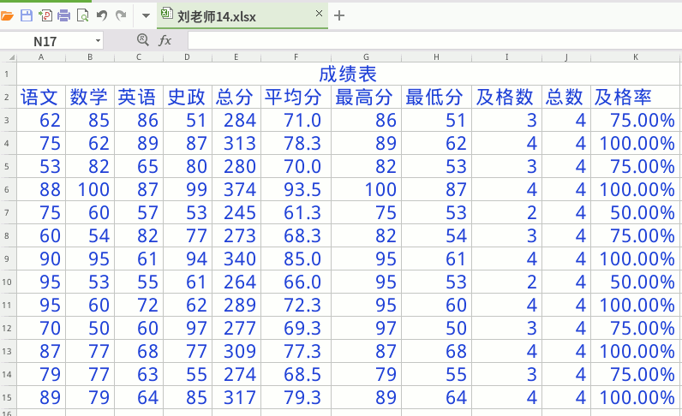Click the N17 Name Box field

[47, 41]
